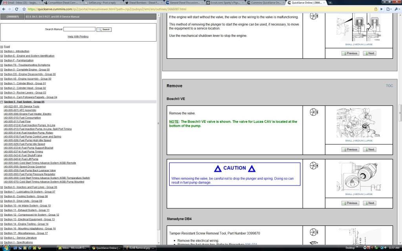Click Next under the CAUTION image
Screen dimensions: 402x251
pos(369,203)
